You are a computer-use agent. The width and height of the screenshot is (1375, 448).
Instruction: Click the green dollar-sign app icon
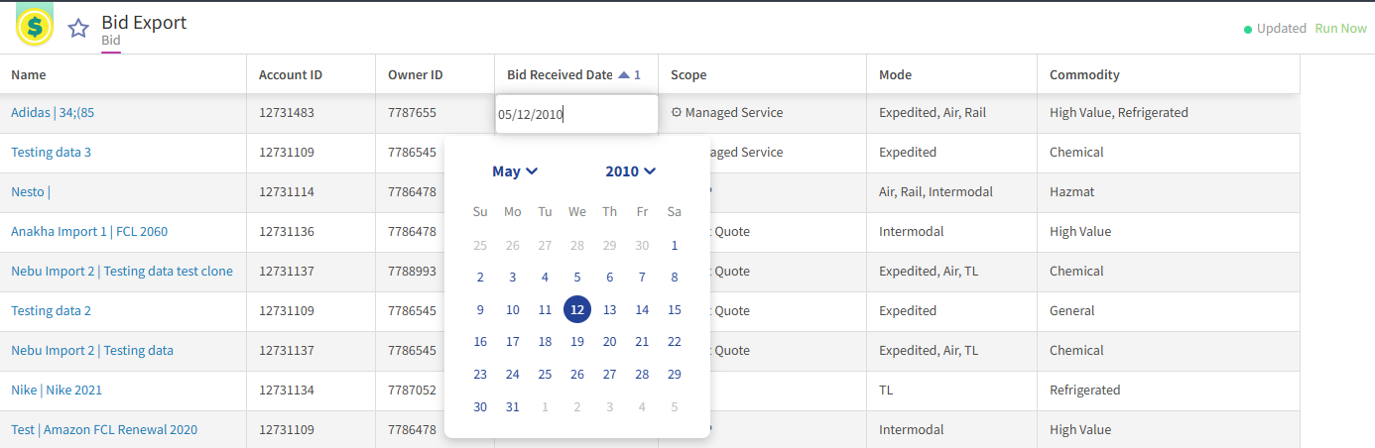[35, 27]
